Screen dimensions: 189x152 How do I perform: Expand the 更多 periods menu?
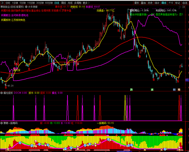tap(86, 3)
